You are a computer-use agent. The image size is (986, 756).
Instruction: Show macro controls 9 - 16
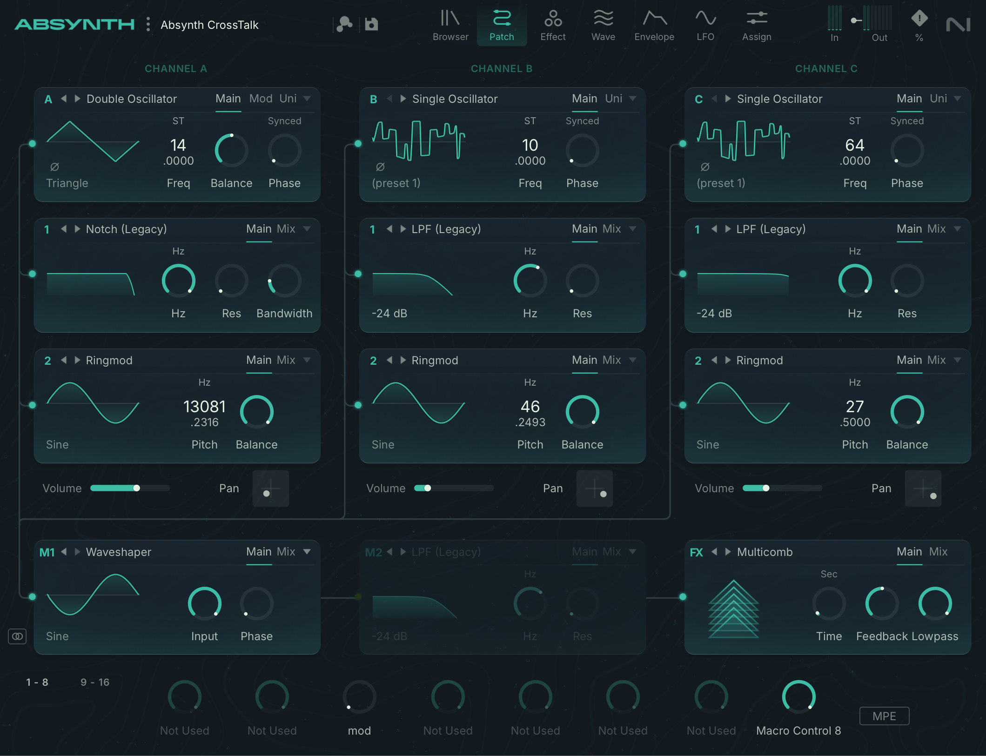click(94, 682)
